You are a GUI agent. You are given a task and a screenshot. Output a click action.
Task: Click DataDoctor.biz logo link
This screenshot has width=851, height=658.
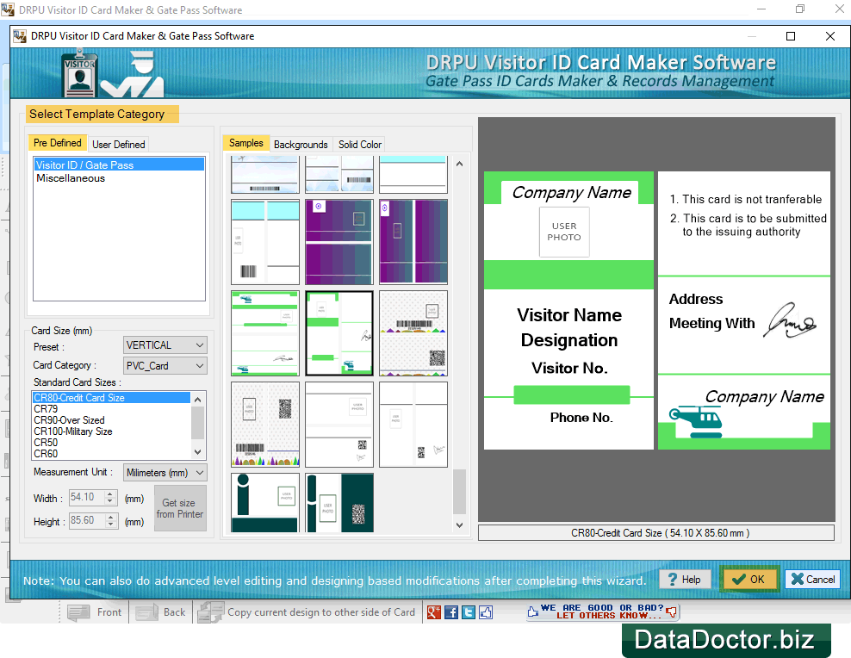click(725, 640)
